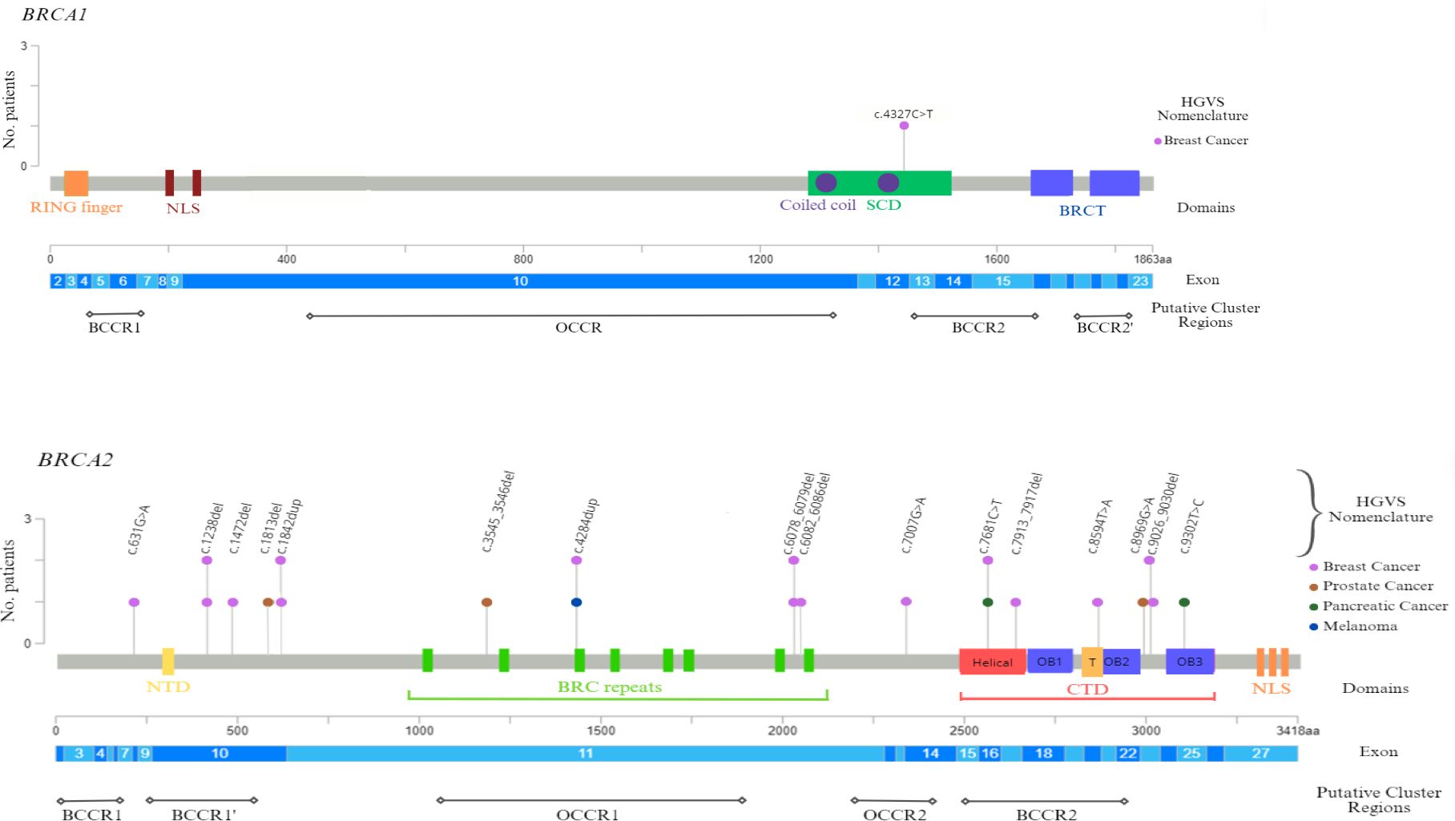The height and width of the screenshot is (821, 1455).
Task: Select exon 23 in the BRCA1 exon bar
Action: tap(1140, 281)
